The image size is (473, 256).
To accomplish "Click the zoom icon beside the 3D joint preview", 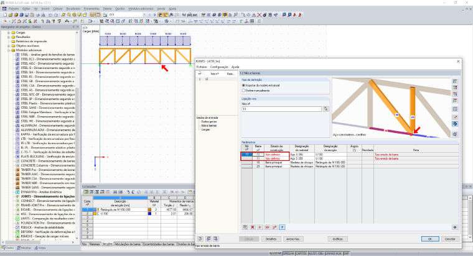I will pyautogui.click(x=454, y=134).
